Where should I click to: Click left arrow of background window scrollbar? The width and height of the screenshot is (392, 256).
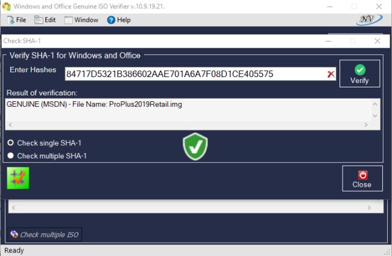click(x=13, y=208)
